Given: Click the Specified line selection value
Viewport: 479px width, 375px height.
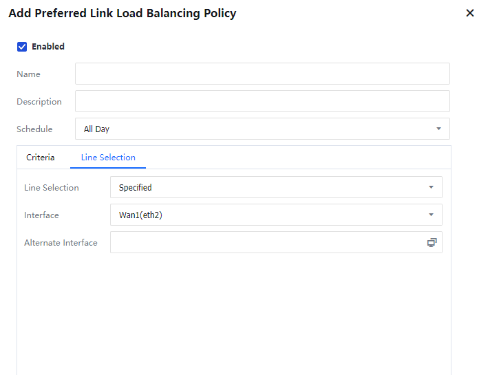Looking at the screenshot, I should [x=136, y=187].
